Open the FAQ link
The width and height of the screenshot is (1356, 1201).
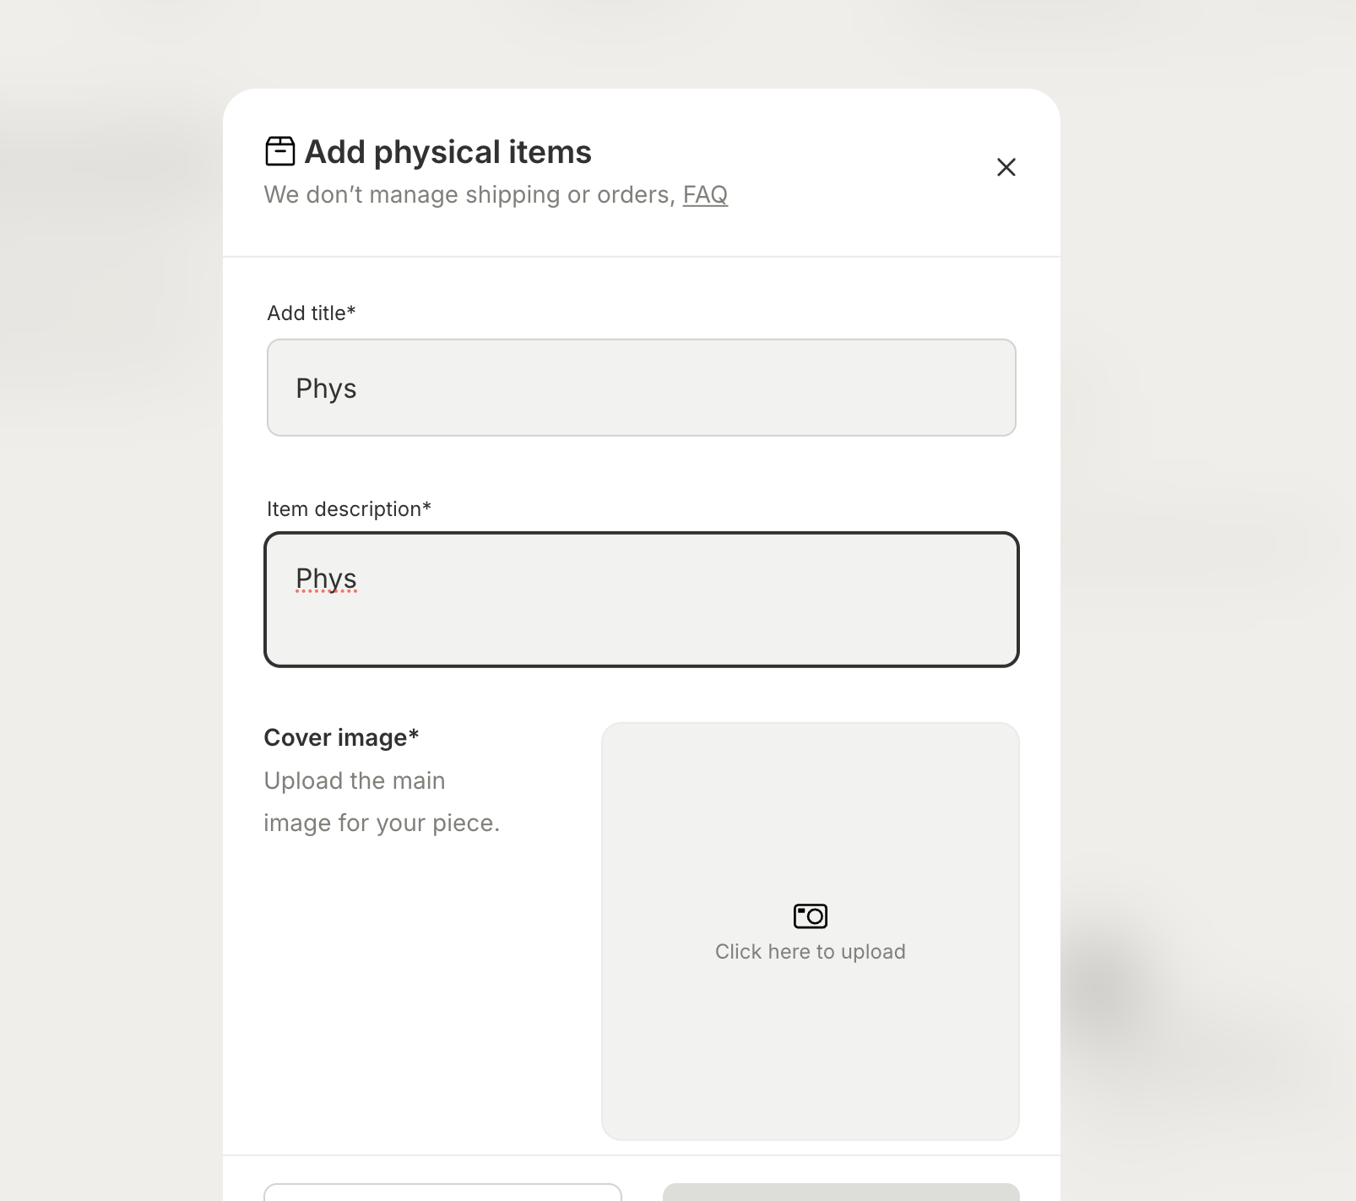(705, 194)
